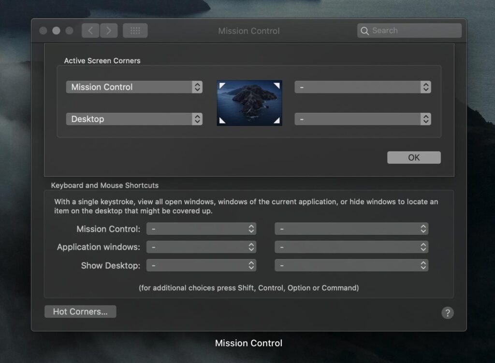Click the window minimize button

[56, 30]
